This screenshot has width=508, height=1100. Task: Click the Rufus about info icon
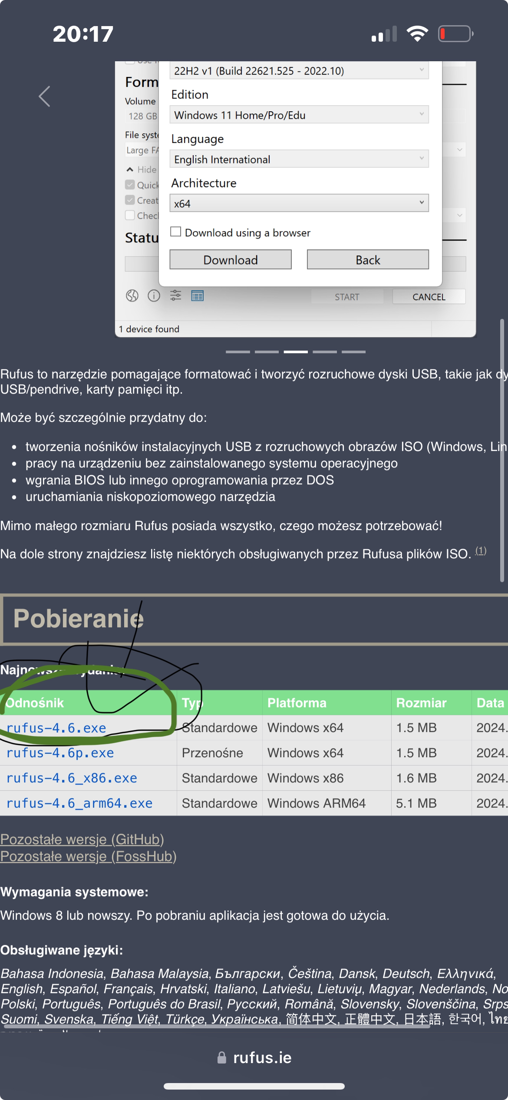click(154, 296)
